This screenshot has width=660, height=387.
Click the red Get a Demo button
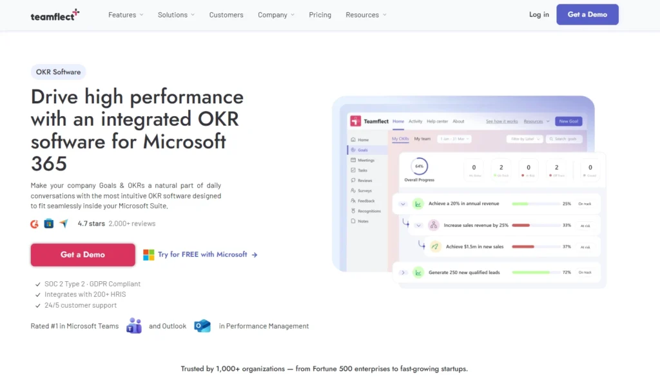coord(83,255)
